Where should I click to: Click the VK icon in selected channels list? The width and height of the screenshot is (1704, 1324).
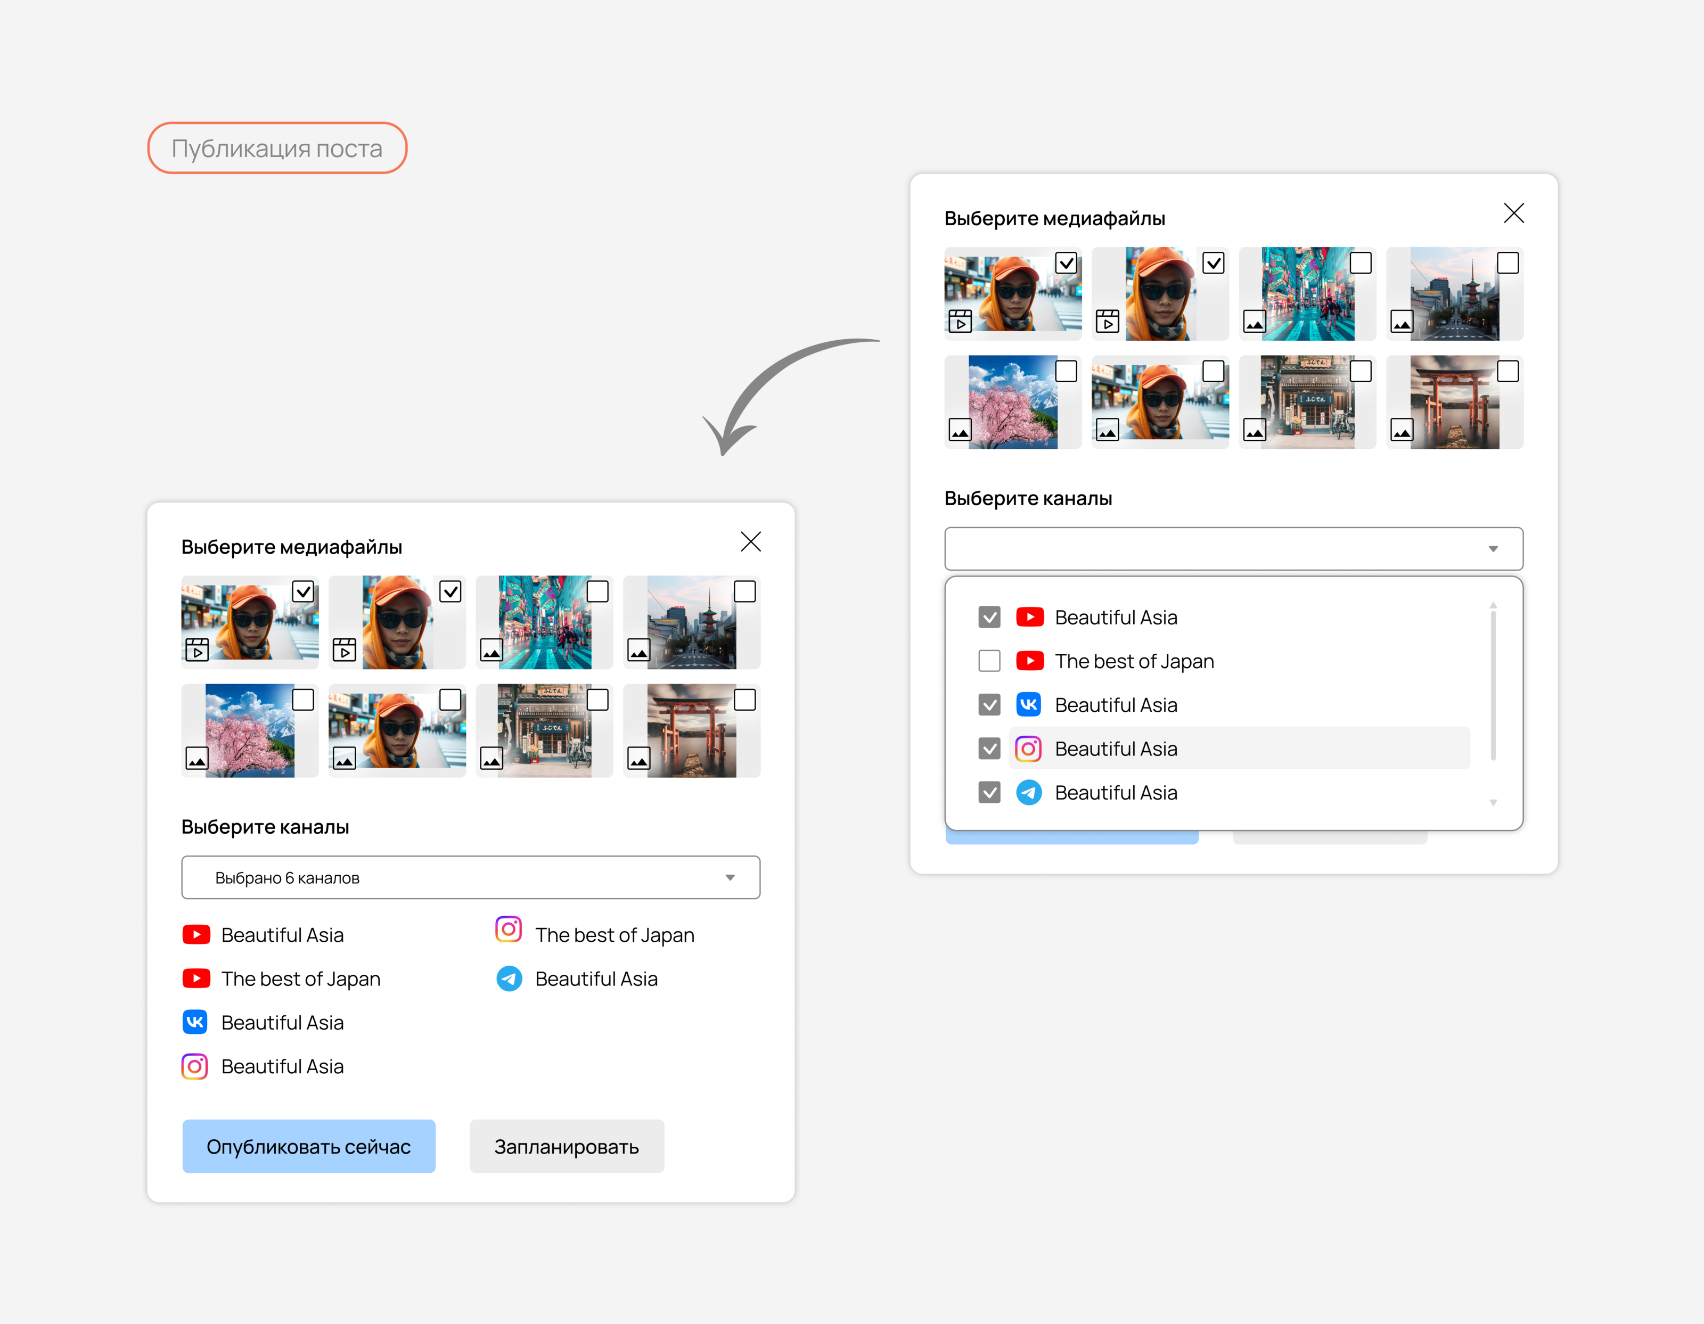coord(195,1022)
